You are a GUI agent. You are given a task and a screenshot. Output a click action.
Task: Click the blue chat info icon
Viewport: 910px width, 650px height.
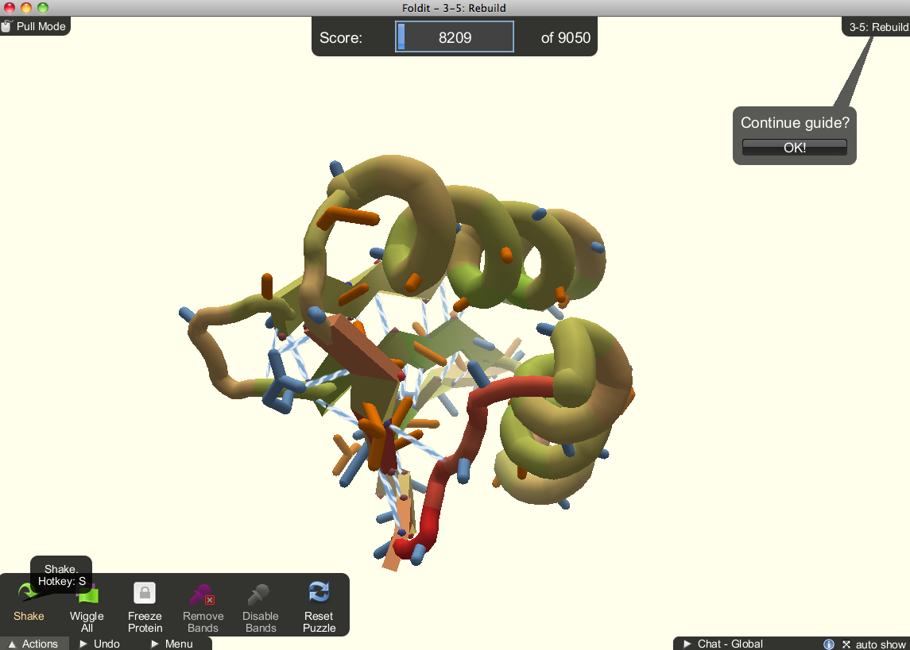pos(829,644)
